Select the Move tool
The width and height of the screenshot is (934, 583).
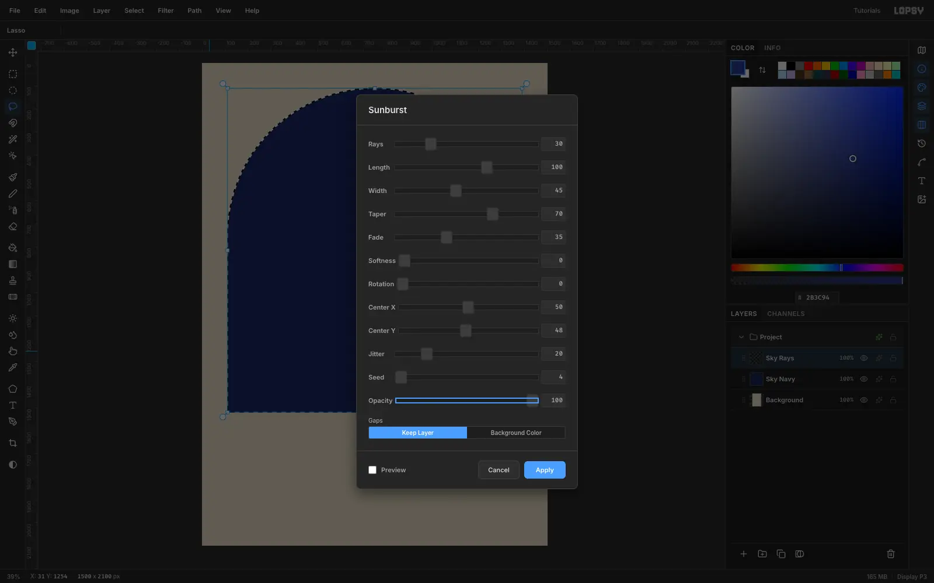coord(12,52)
